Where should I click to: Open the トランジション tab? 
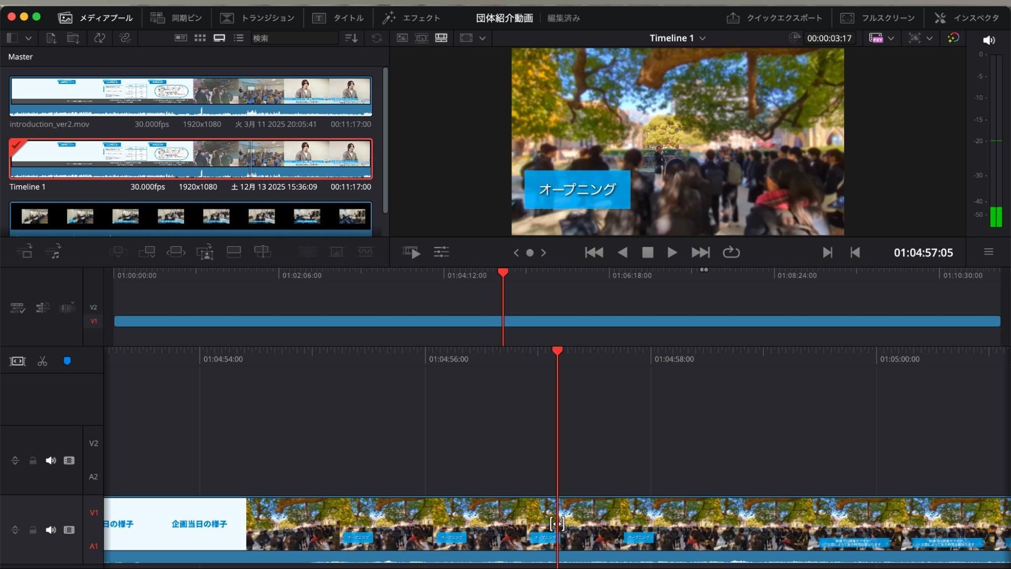257,18
